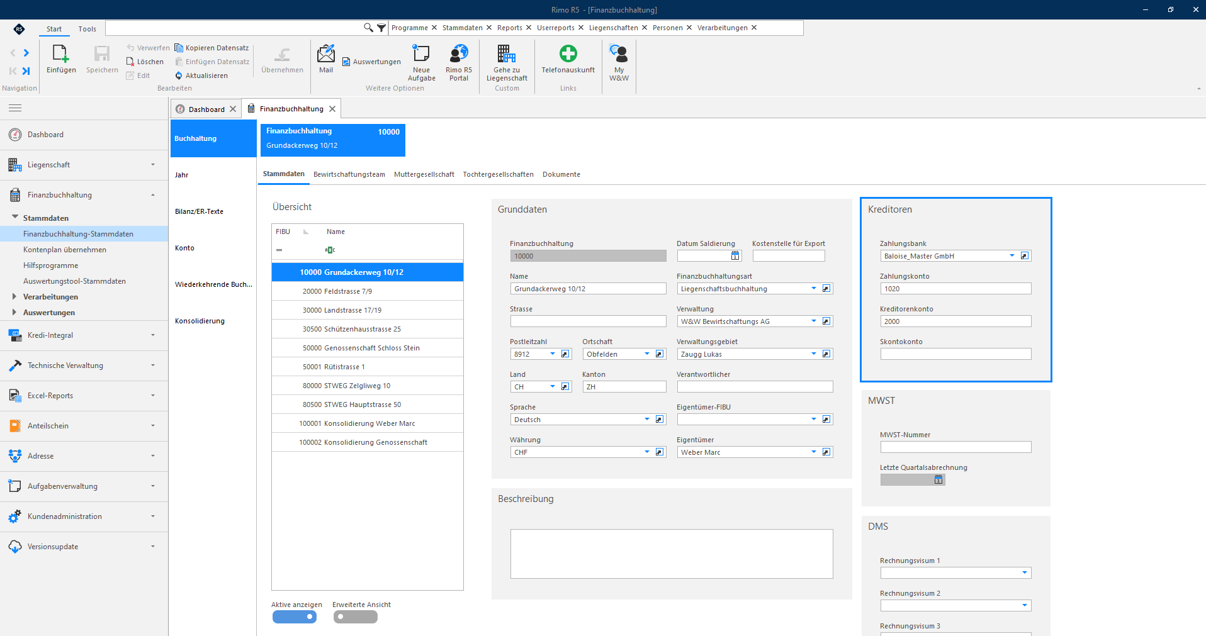The image size is (1206, 636).
Task: Open My W&W icon
Action: [x=619, y=53]
